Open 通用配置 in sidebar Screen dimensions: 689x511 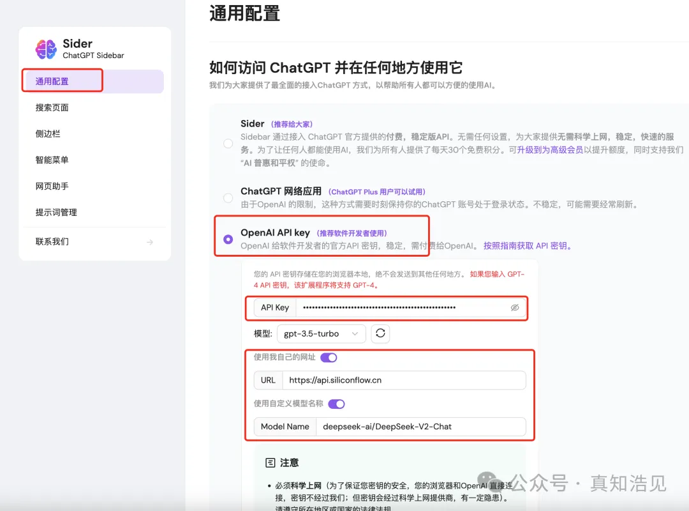point(93,81)
